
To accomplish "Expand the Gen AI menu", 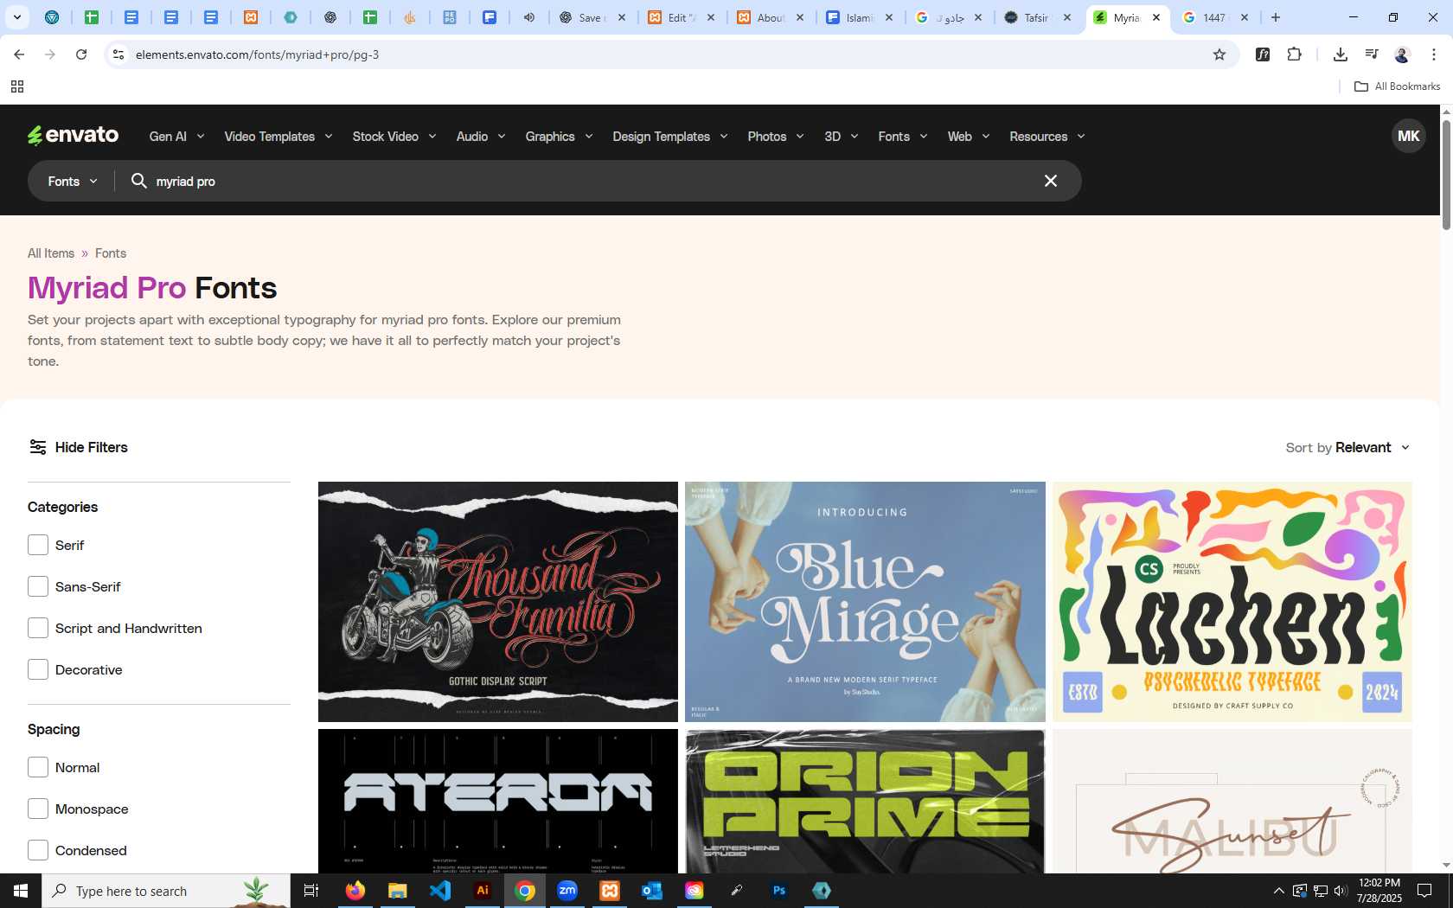I will [x=176, y=137].
